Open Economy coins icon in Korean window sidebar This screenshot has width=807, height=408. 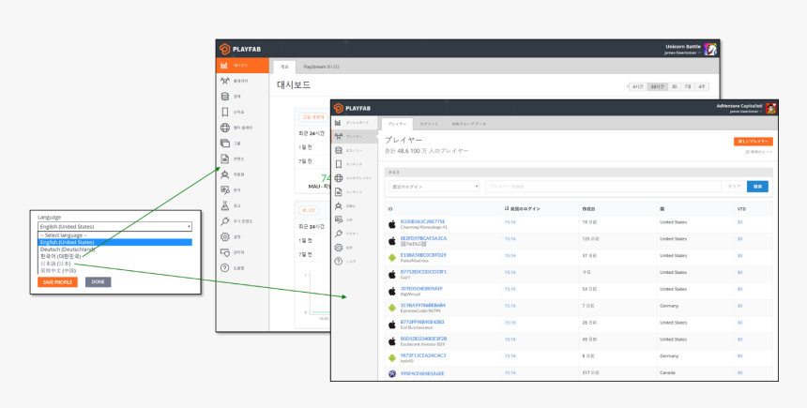225,97
